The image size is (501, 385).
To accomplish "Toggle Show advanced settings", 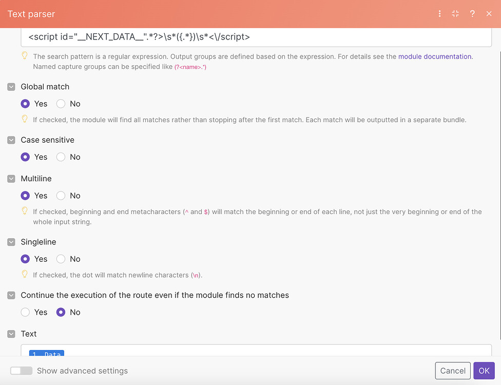I will coord(21,370).
